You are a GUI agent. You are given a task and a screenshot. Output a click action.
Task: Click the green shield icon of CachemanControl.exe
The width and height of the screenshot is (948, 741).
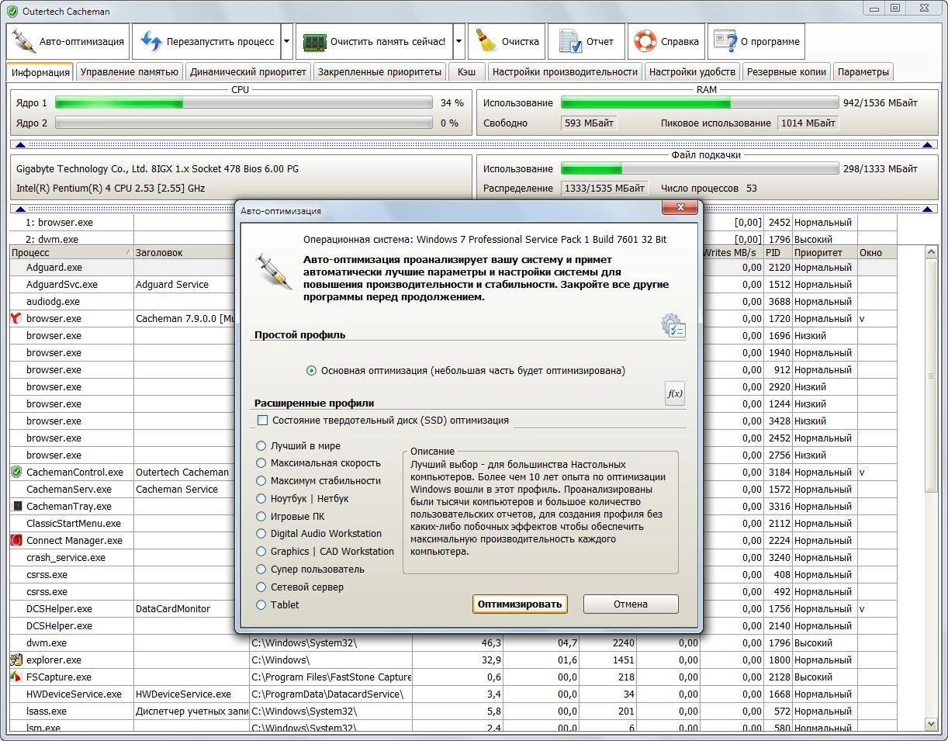coord(16,472)
